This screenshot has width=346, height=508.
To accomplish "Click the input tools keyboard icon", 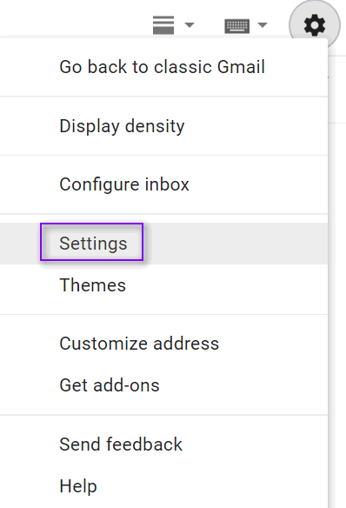I will [237, 26].
